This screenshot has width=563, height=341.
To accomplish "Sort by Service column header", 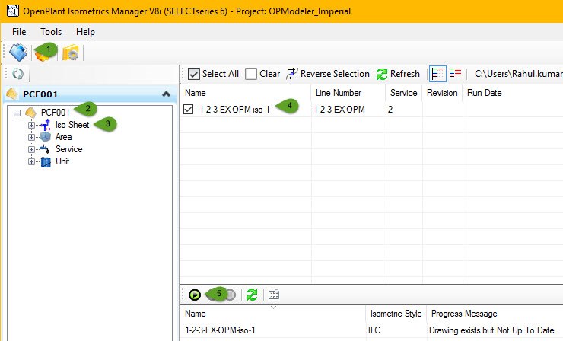I will [x=404, y=93].
